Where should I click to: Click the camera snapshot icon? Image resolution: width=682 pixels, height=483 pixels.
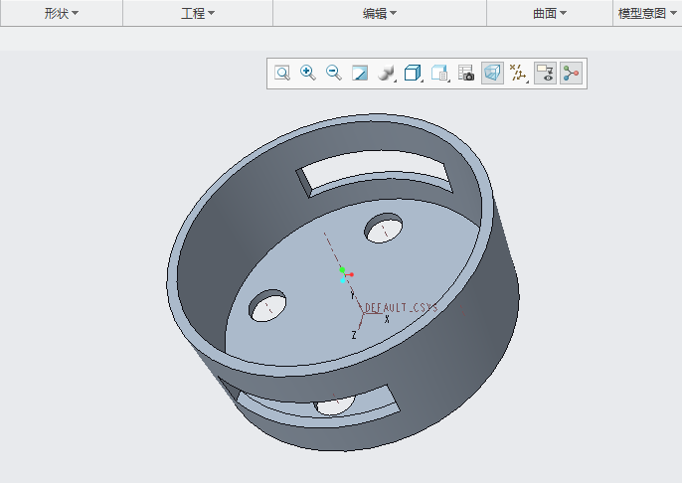click(466, 74)
